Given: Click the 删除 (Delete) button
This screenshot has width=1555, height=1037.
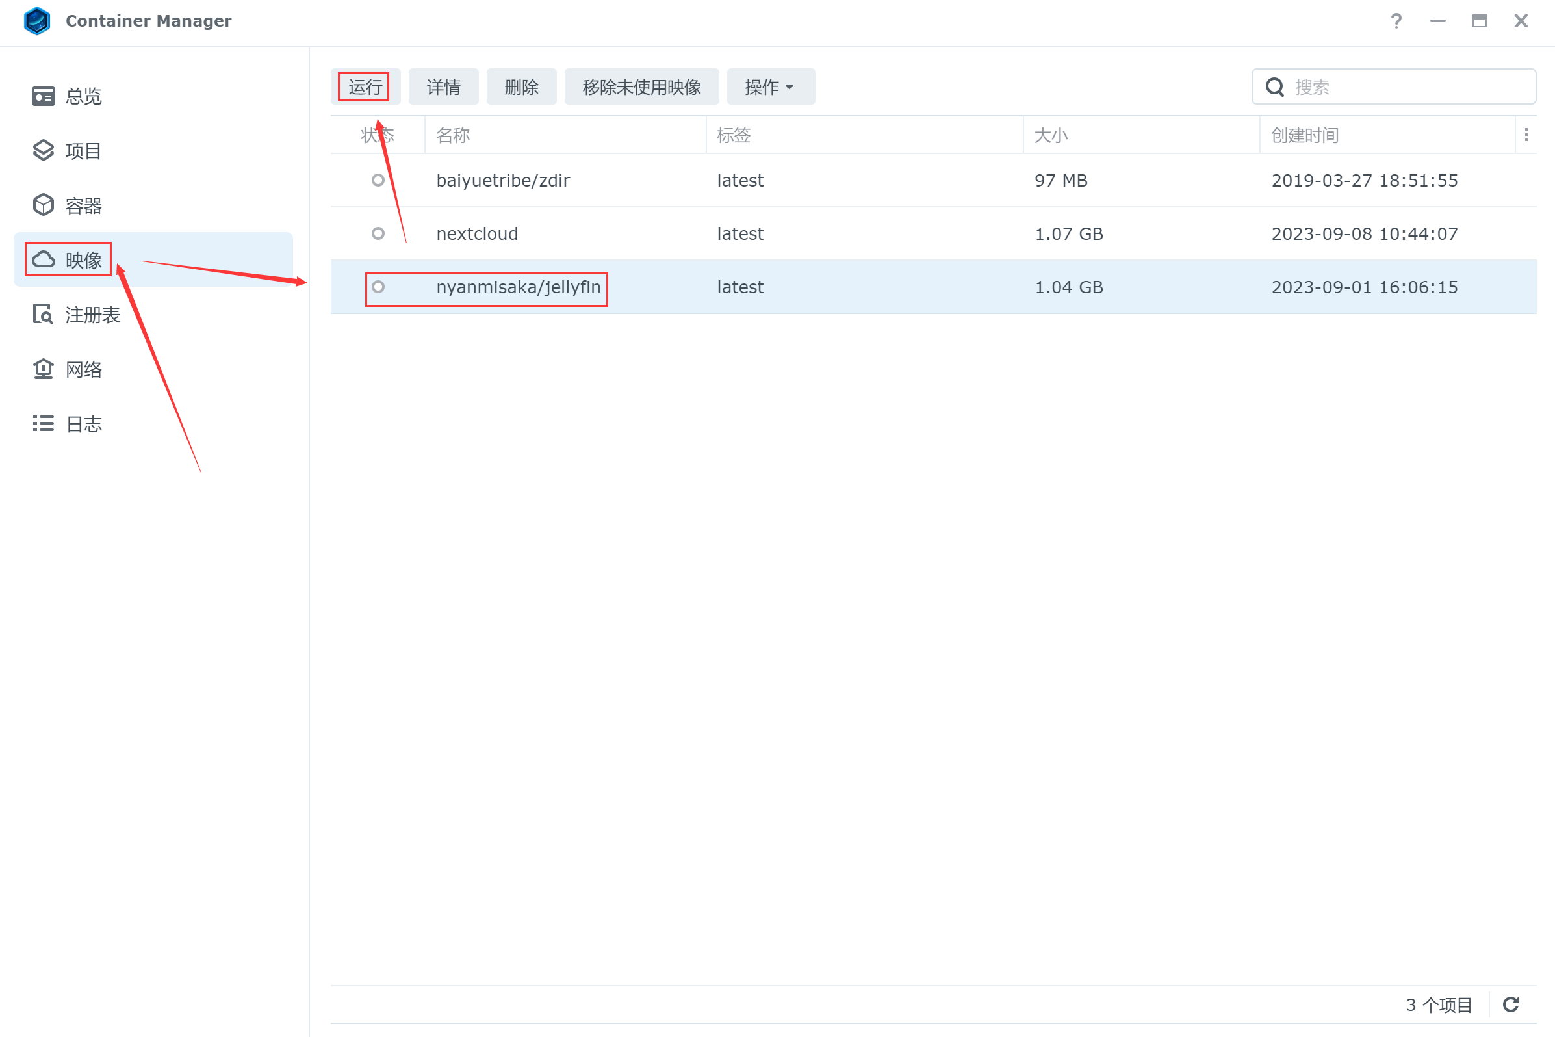Looking at the screenshot, I should click(x=520, y=86).
